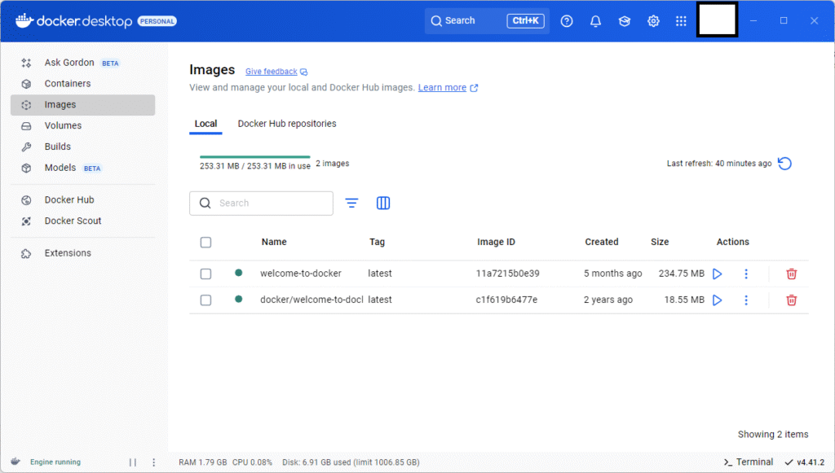The image size is (835, 473).
Task: Select all images with header checkbox
Action: (x=205, y=243)
